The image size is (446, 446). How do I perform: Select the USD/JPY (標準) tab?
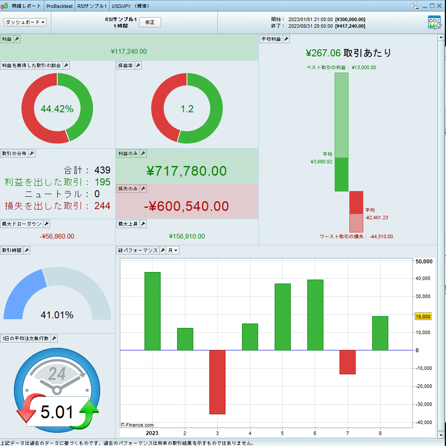coord(130,6)
